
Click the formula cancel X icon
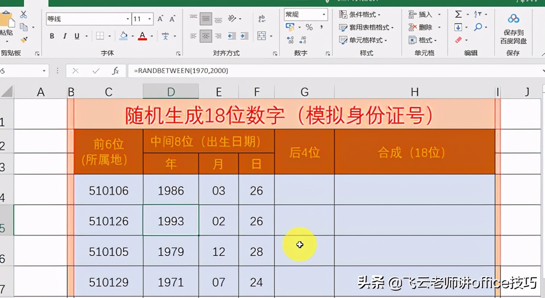click(75, 71)
